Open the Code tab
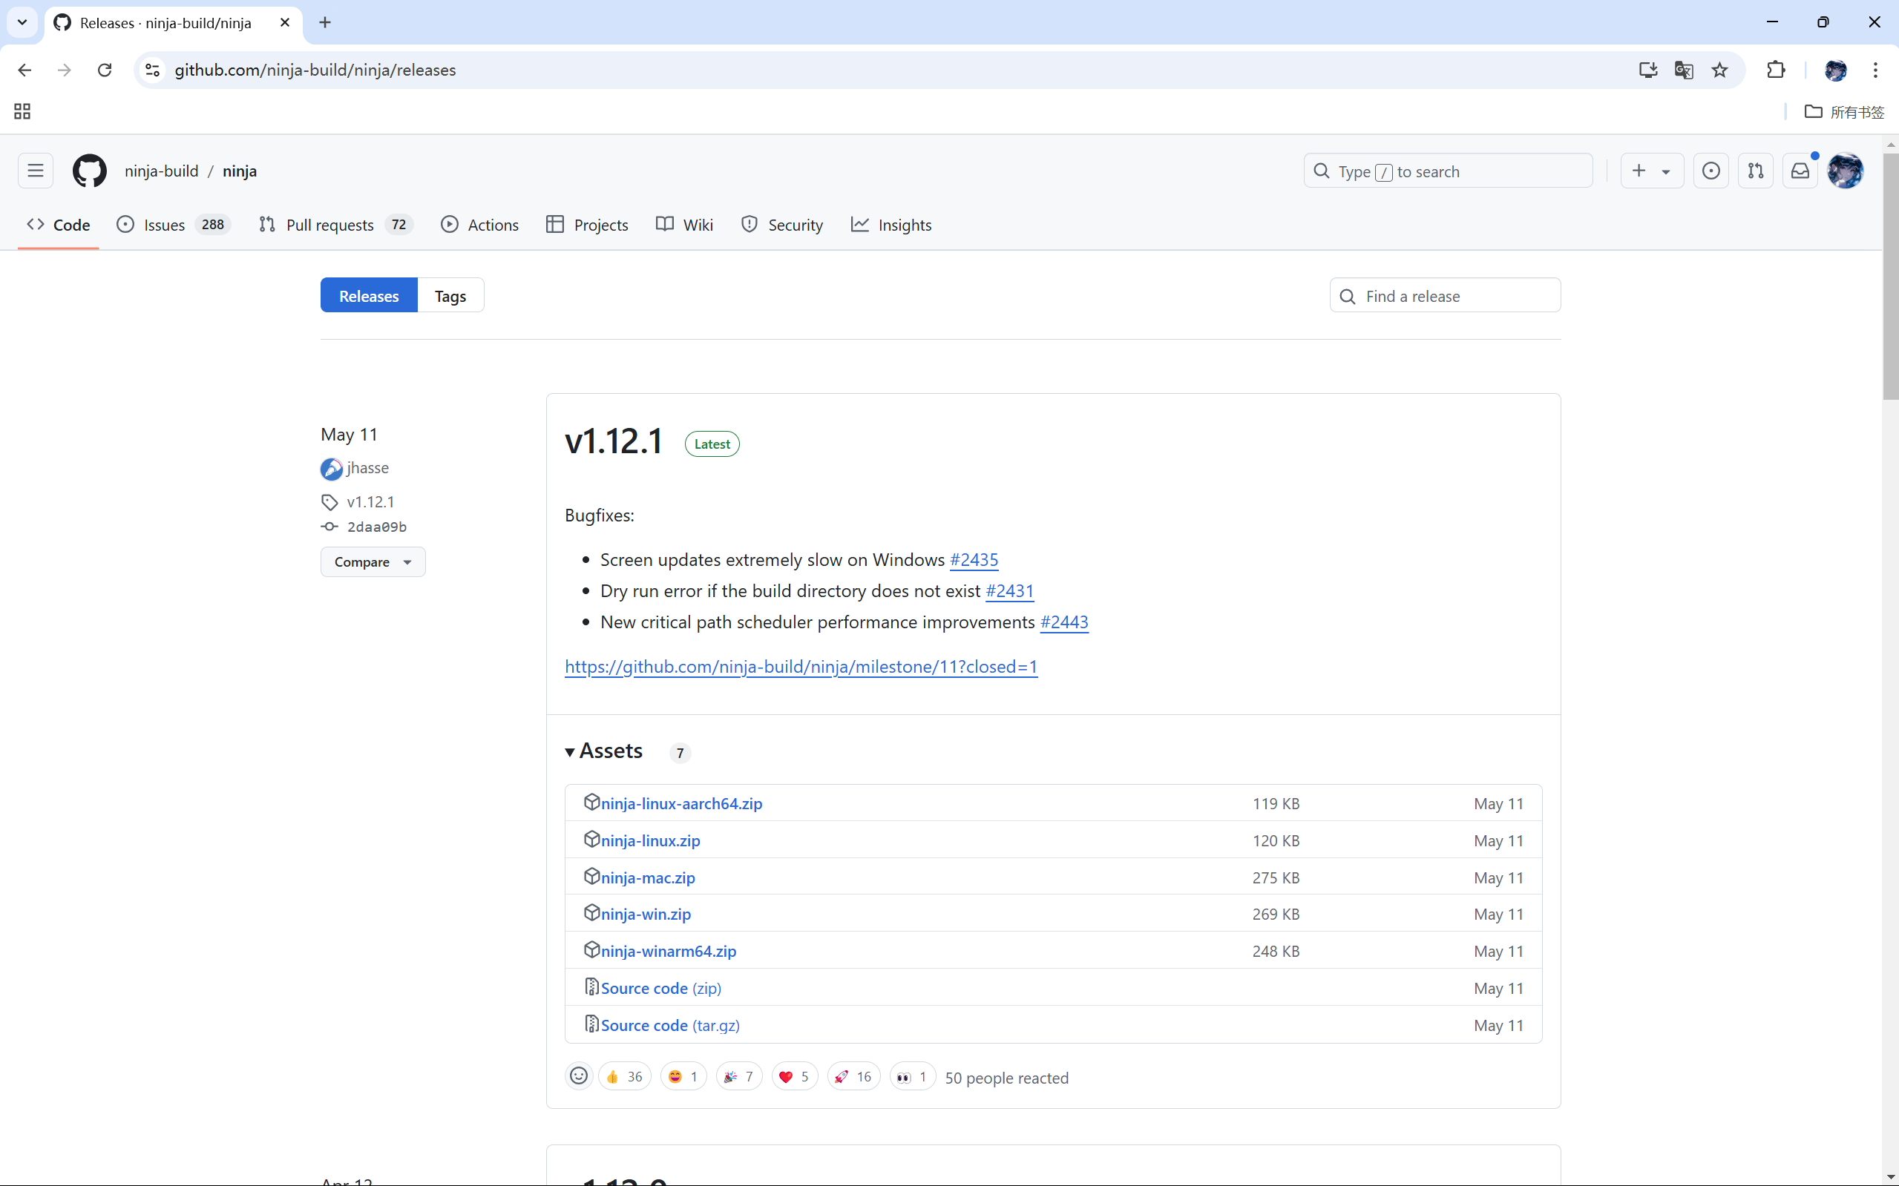 (59, 225)
